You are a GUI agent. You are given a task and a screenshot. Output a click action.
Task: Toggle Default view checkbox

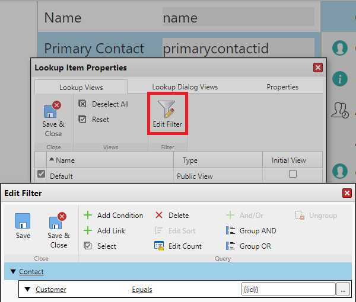point(41,174)
